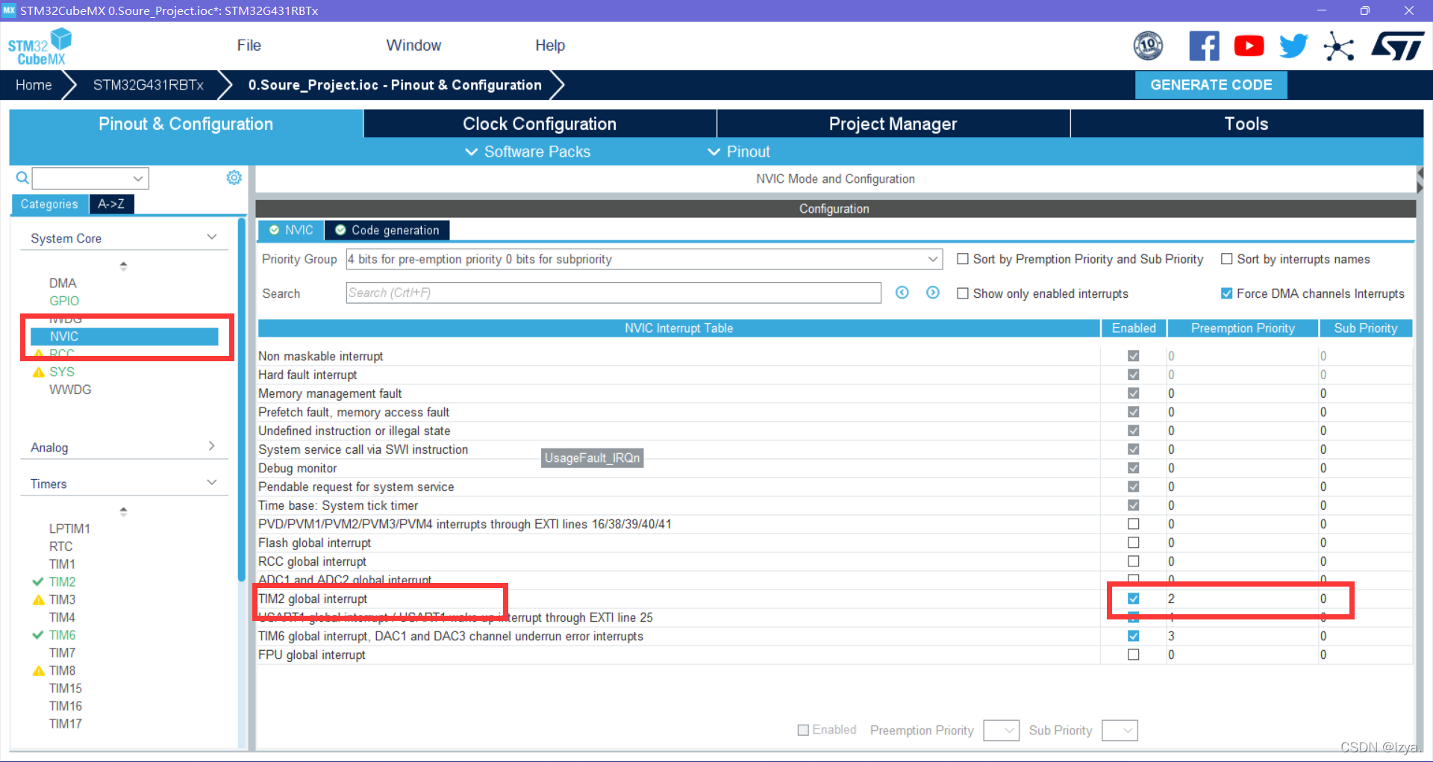Select the Categories sidebar tab
The width and height of the screenshot is (1433, 762).
pos(49,204)
